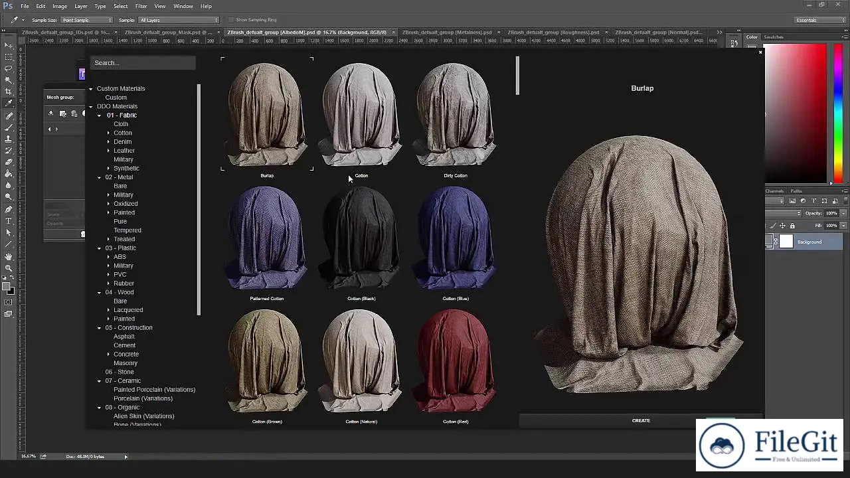Expand the Cotton material subcategory
Image resolution: width=850 pixels, height=478 pixels.
[108, 133]
